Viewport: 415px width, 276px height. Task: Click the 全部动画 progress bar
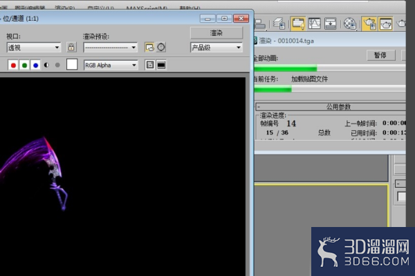330,68
